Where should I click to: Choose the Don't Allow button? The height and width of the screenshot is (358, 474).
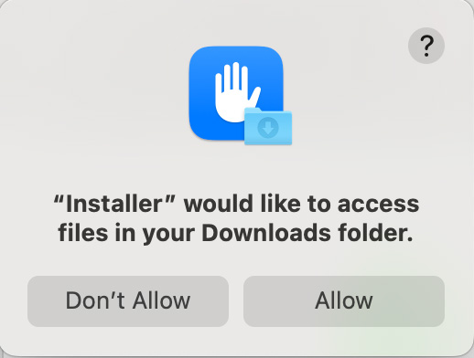tap(128, 301)
